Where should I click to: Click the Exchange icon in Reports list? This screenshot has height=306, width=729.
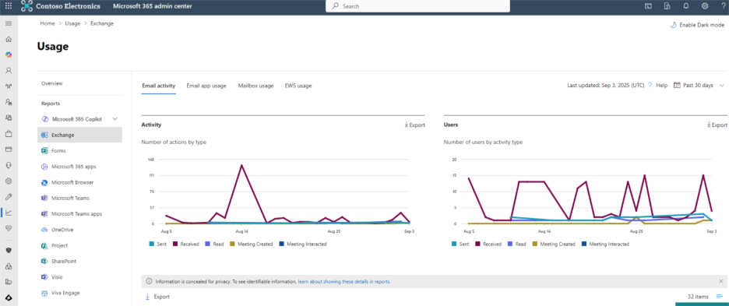click(x=44, y=135)
